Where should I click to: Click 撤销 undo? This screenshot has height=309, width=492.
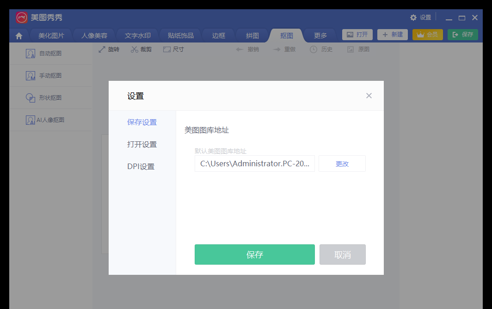tap(247, 49)
